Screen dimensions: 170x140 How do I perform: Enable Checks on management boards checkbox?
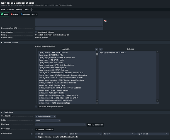point(36,106)
